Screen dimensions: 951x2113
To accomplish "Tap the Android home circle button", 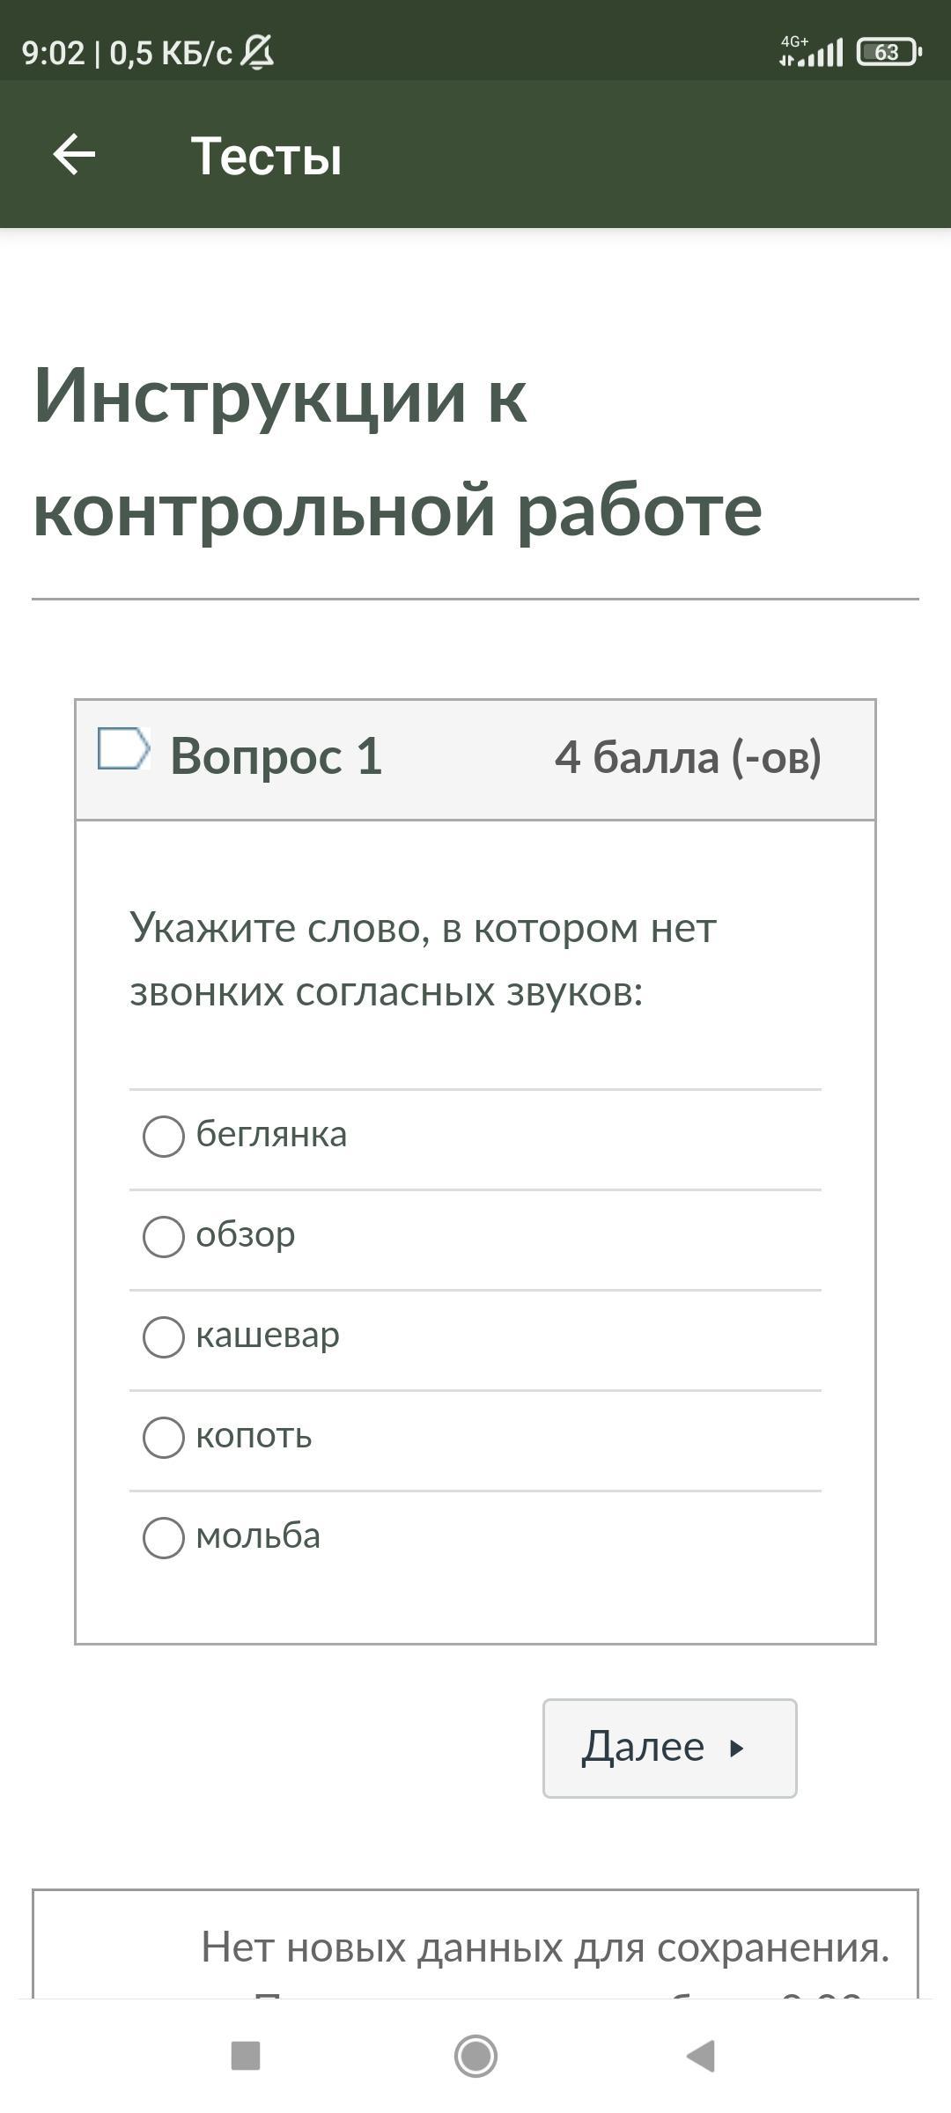I will pyautogui.click(x=475, y=2056).
